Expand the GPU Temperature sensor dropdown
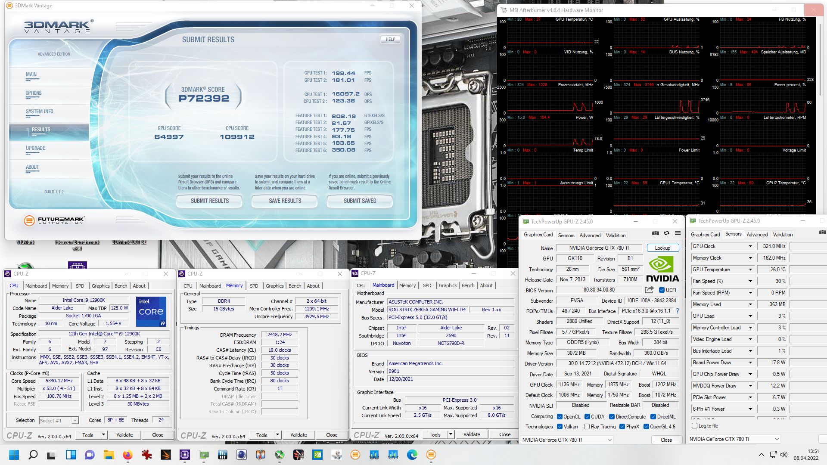Viewport: 827px width, 465px height. (x=750, y=270)
